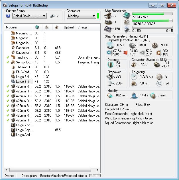Toggle the sixth 425mm Railgun checkmark
This screenshot has height=180, width=179.
pyautogui.click(x=8, y=110)
